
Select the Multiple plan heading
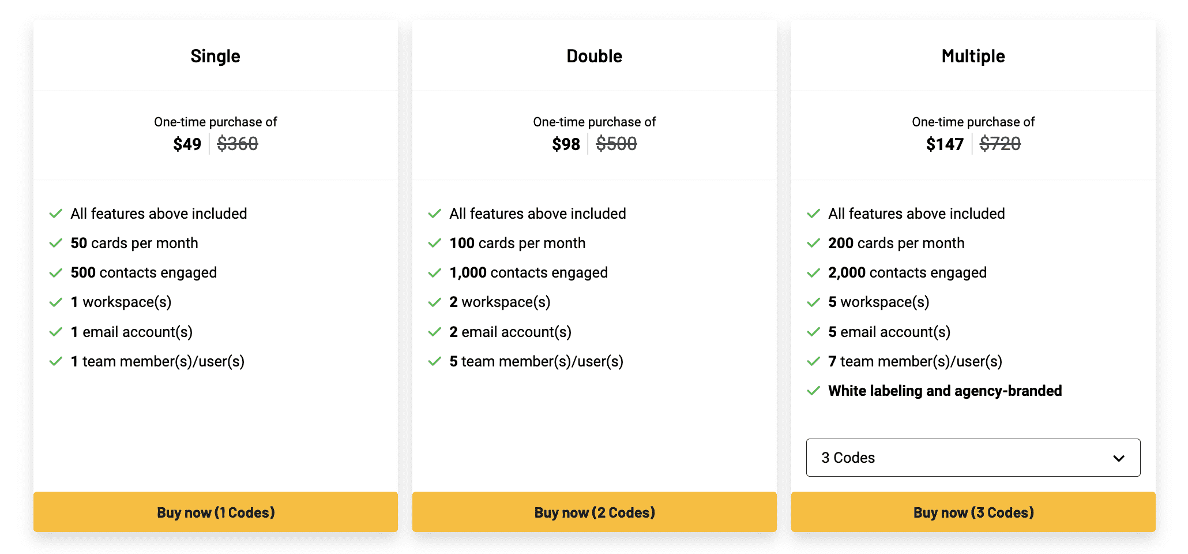pos(973,56)
